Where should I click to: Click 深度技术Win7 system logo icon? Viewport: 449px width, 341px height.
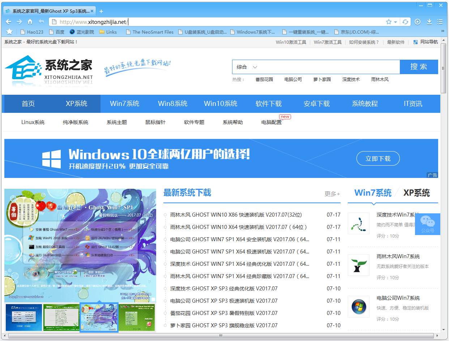pos(359,223)
